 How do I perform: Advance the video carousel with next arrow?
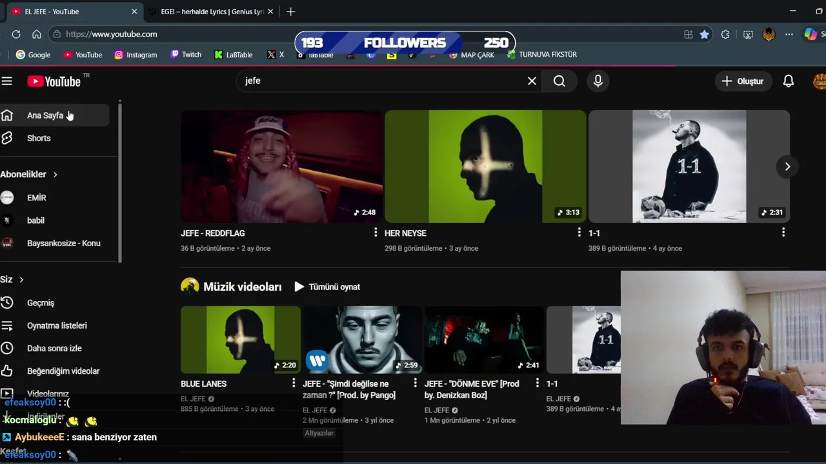click(x=787, y=166)
